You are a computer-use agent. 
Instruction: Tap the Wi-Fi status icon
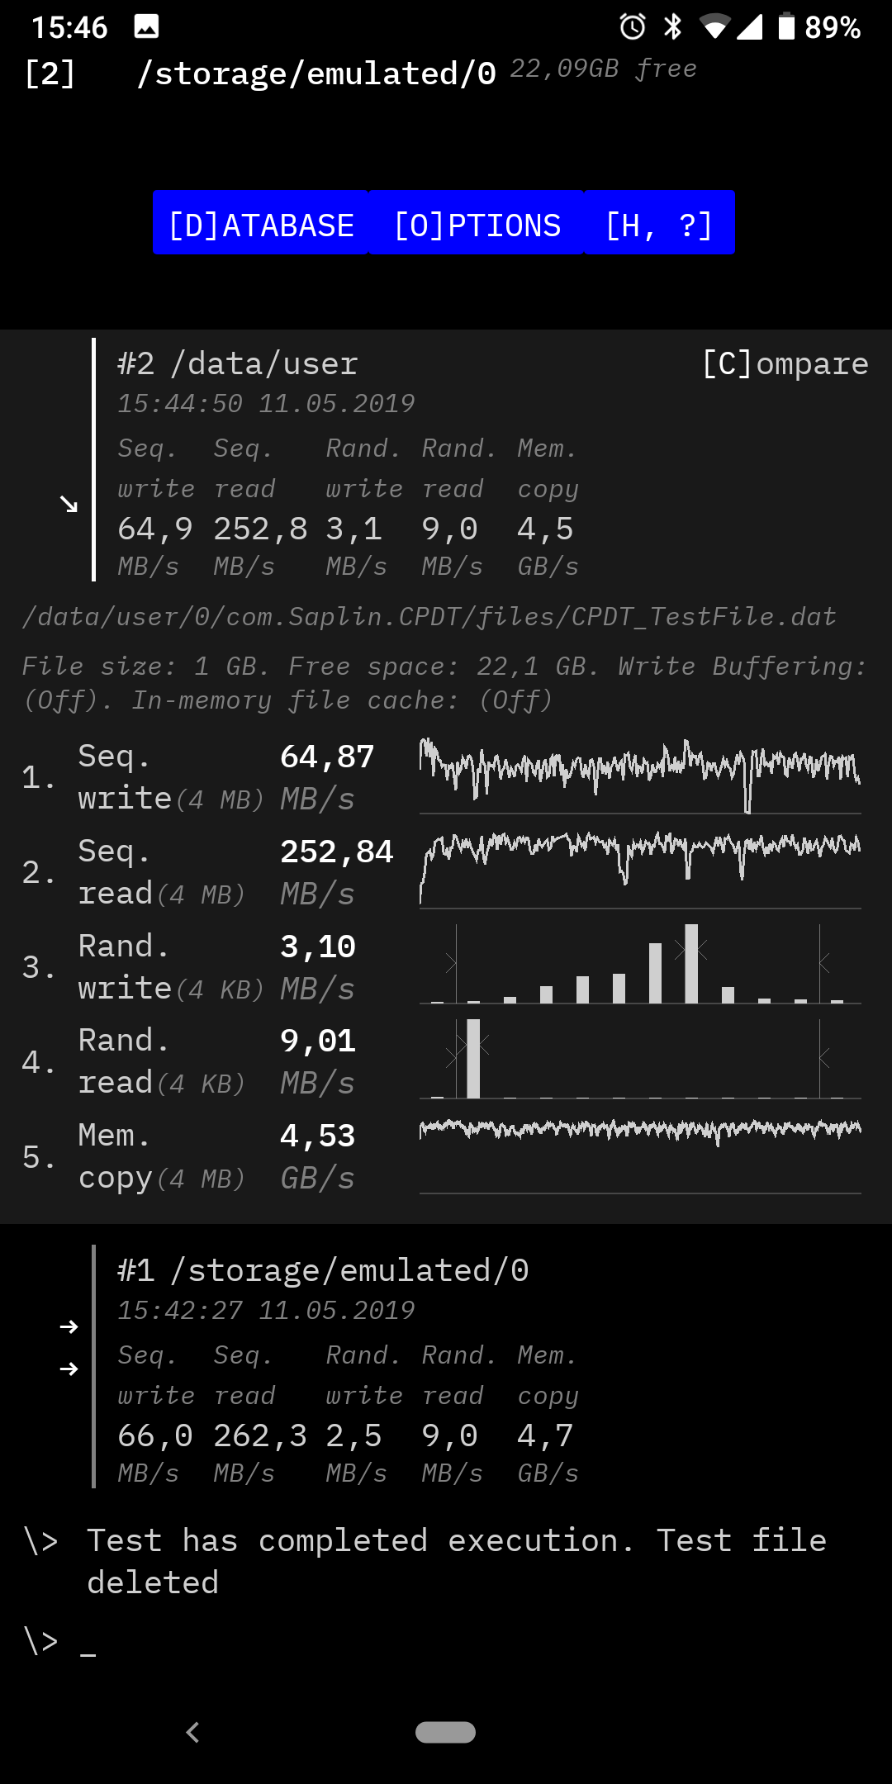click(x=714, y=27)
